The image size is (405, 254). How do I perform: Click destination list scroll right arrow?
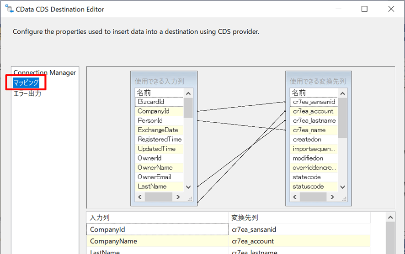332,197
